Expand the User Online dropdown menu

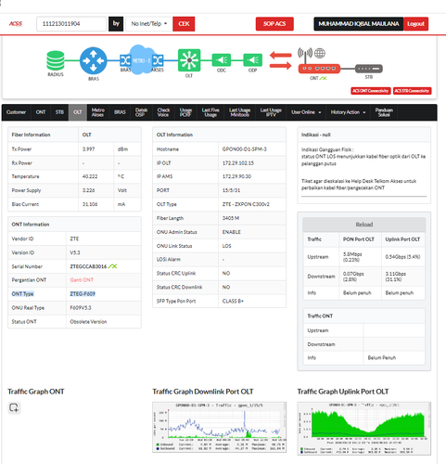[x=306, y=112]
